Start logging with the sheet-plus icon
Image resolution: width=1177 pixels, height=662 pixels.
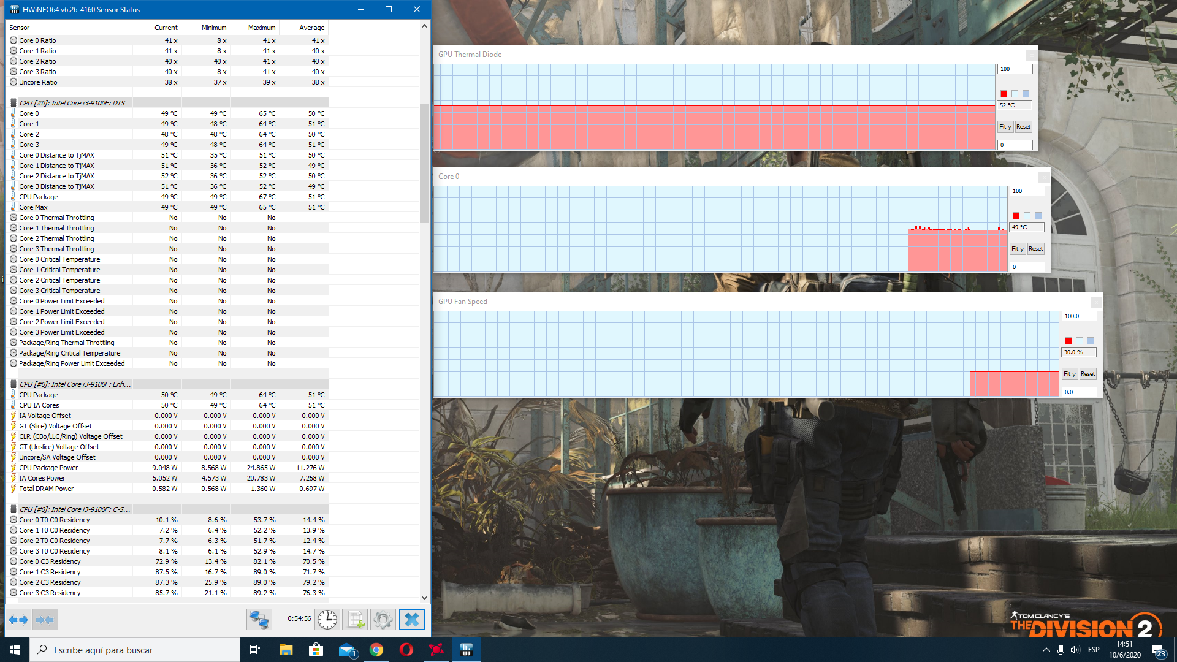[355, 620]
